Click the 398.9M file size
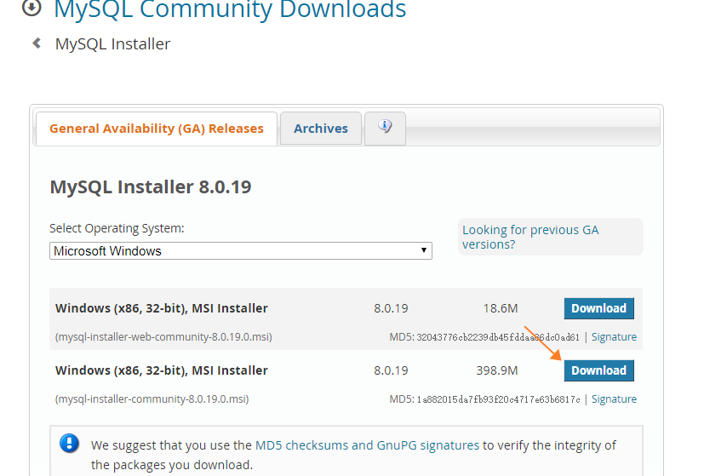727x476 pixels. click(497, 370)
